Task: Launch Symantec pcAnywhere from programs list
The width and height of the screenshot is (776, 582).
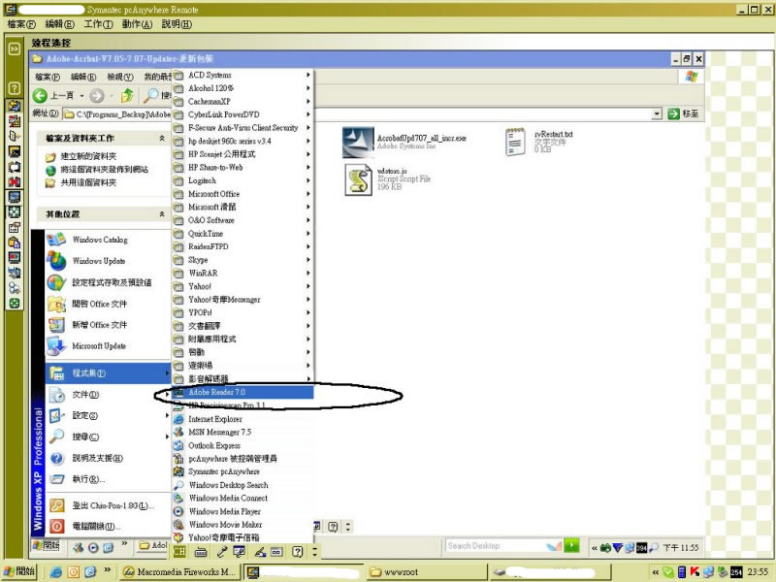Action: [224, 471]
